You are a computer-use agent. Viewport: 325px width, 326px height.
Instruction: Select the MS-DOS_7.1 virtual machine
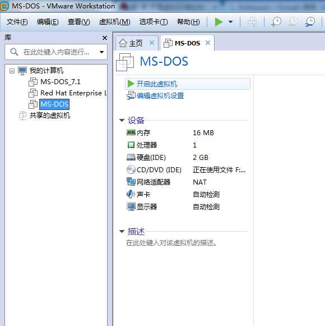click(x=61, y=82)
